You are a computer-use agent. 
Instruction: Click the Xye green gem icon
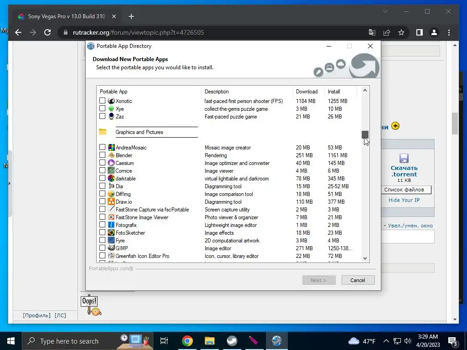111,108
